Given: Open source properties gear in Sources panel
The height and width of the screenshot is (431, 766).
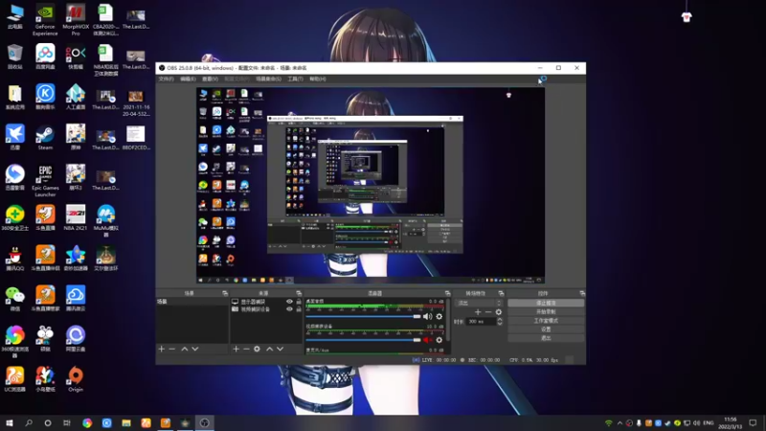Looking at the screenshot, I should [257, 349].
